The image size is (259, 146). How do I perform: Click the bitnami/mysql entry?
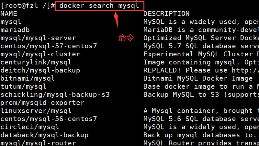click(28, 78)
